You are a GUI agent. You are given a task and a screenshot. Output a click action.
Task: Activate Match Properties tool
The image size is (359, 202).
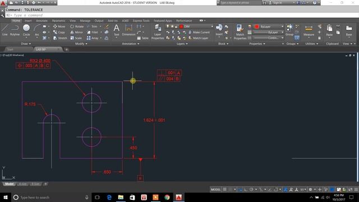click(240, 32)
